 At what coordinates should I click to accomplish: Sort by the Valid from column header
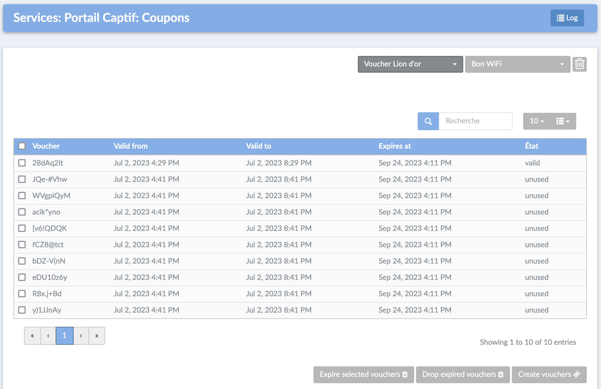(131, 146)
